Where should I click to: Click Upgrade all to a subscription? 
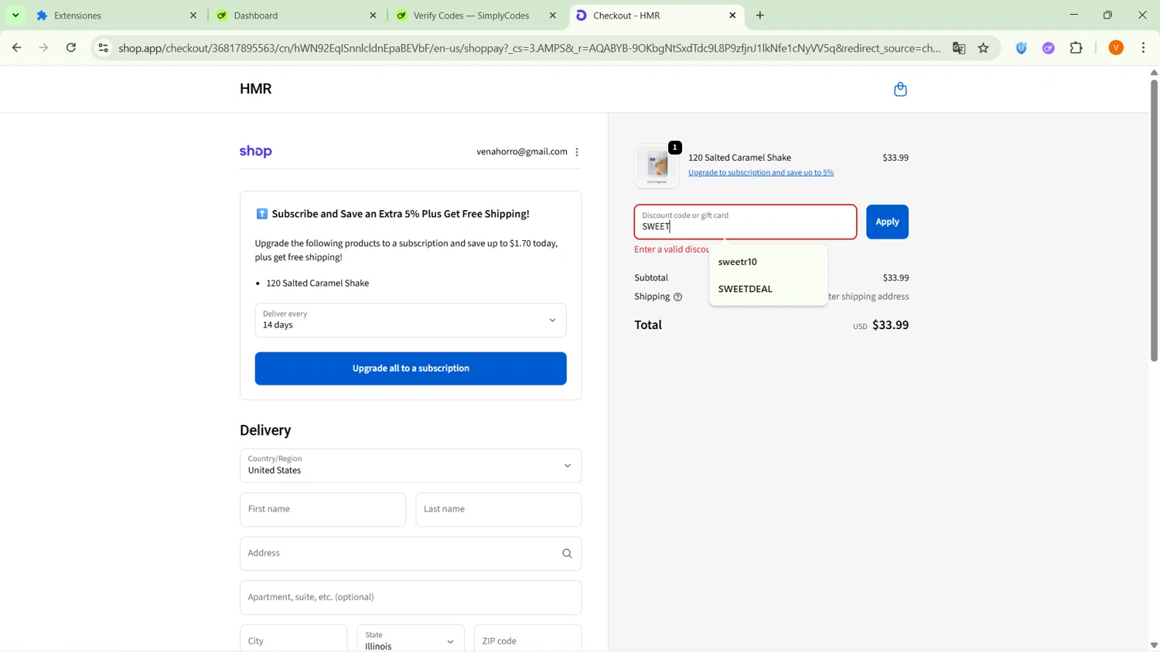point(411,368)
